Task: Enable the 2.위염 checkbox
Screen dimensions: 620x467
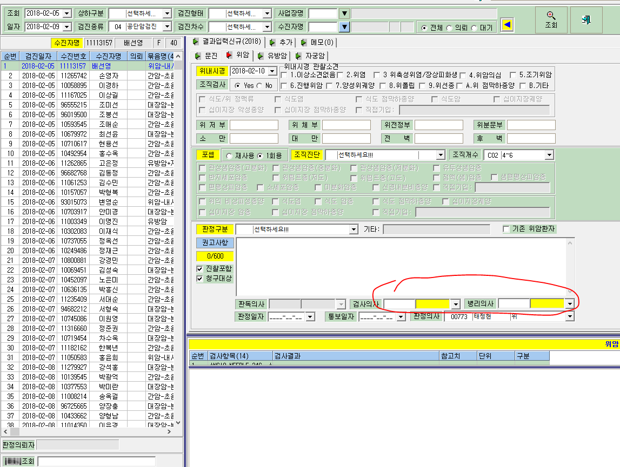Action: [x=340, y=75]
